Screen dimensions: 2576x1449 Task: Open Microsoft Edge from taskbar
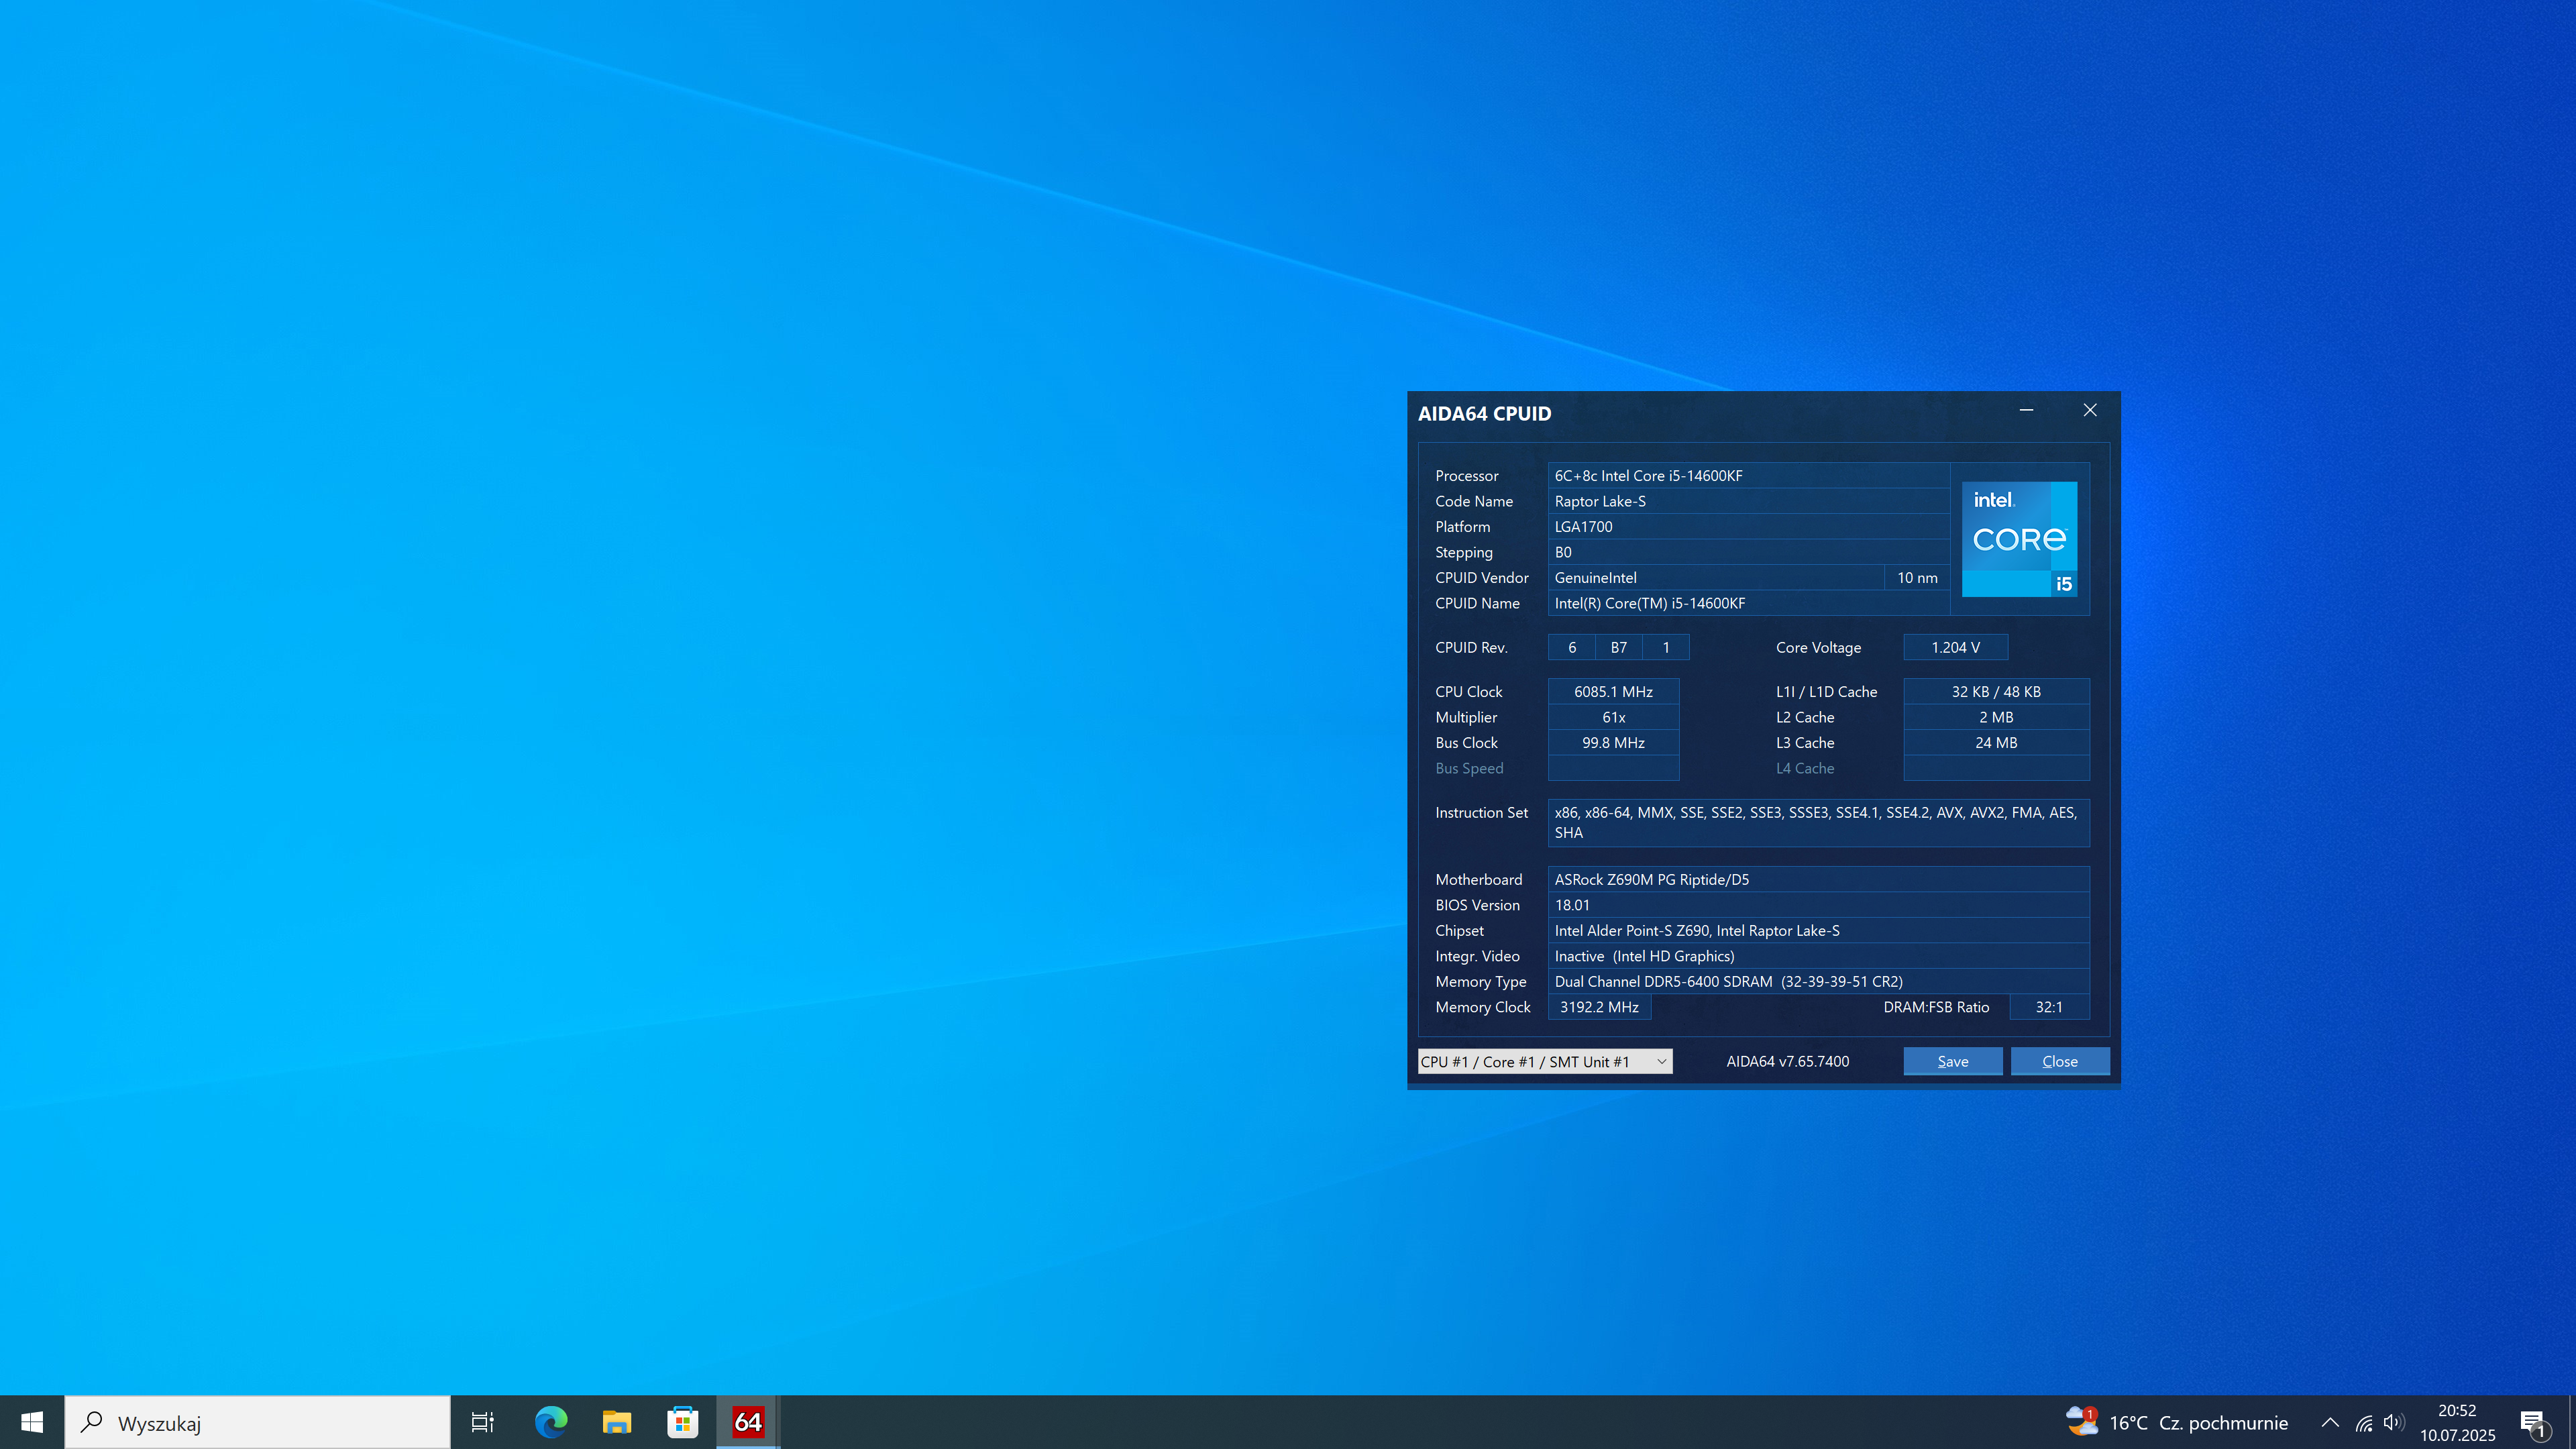[550, 1421]
